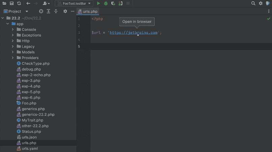Expand all tree nodes icon
272x152 pixels.
pos(48,11)
